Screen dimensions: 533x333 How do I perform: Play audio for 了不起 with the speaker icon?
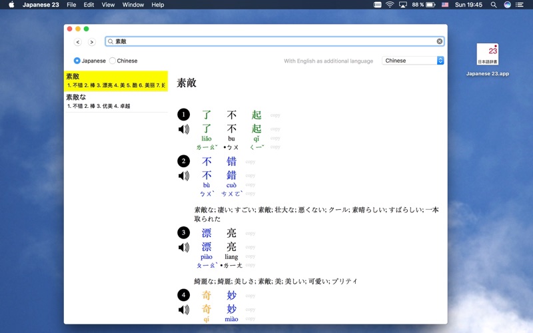pyautogui.click(x=184, y=129)
